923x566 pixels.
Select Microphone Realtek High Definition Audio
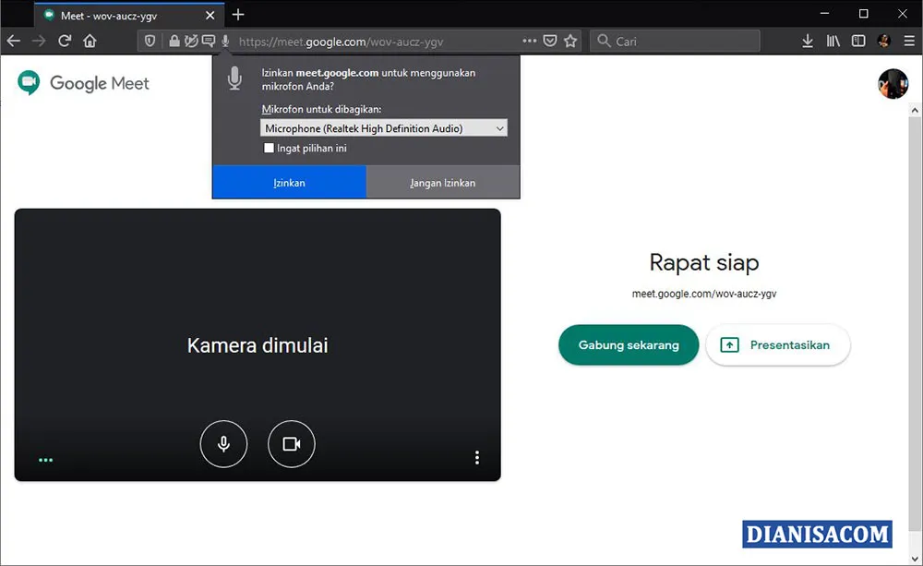coord(369,127)
